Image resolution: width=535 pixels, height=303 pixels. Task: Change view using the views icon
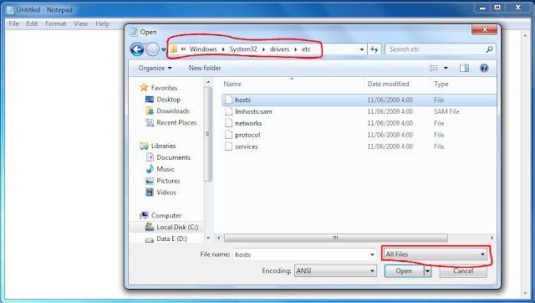point(434,68)
